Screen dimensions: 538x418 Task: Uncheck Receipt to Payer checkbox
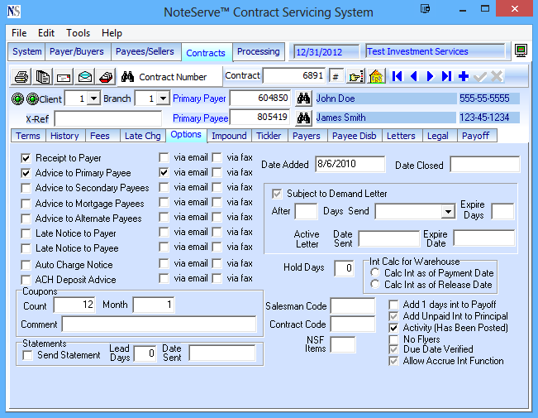click(26, 158)
